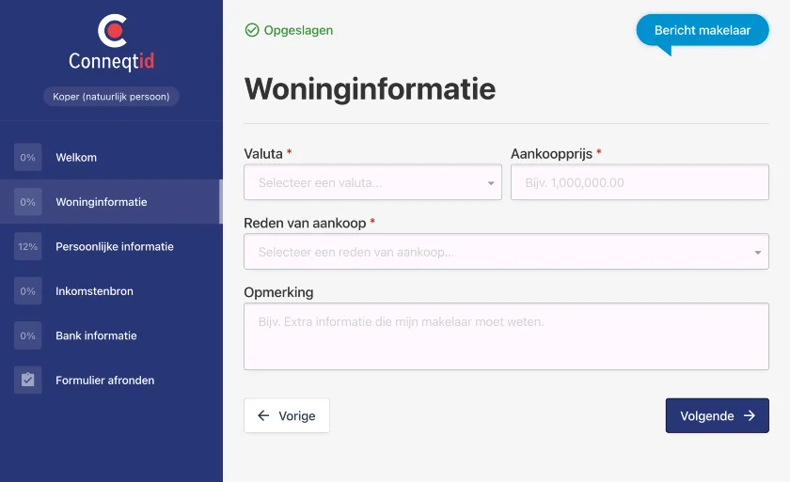This screenshot has width=790, height=482.
Task: Focus the Opmerking text area
Action: [506, 336]
